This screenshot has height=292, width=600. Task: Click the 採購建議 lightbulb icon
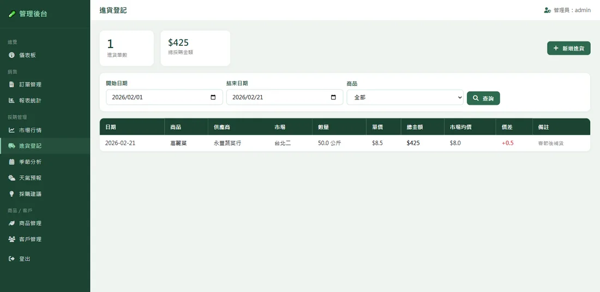click(x=12, y=194)
